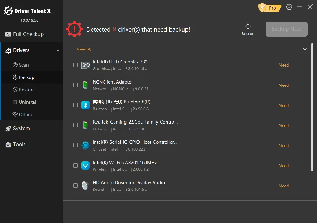Viewport: 317px width, 223px height.
Task: Click Need status for Intel(R) Wi-Fi 6 AX201
Action: point(284,166)
